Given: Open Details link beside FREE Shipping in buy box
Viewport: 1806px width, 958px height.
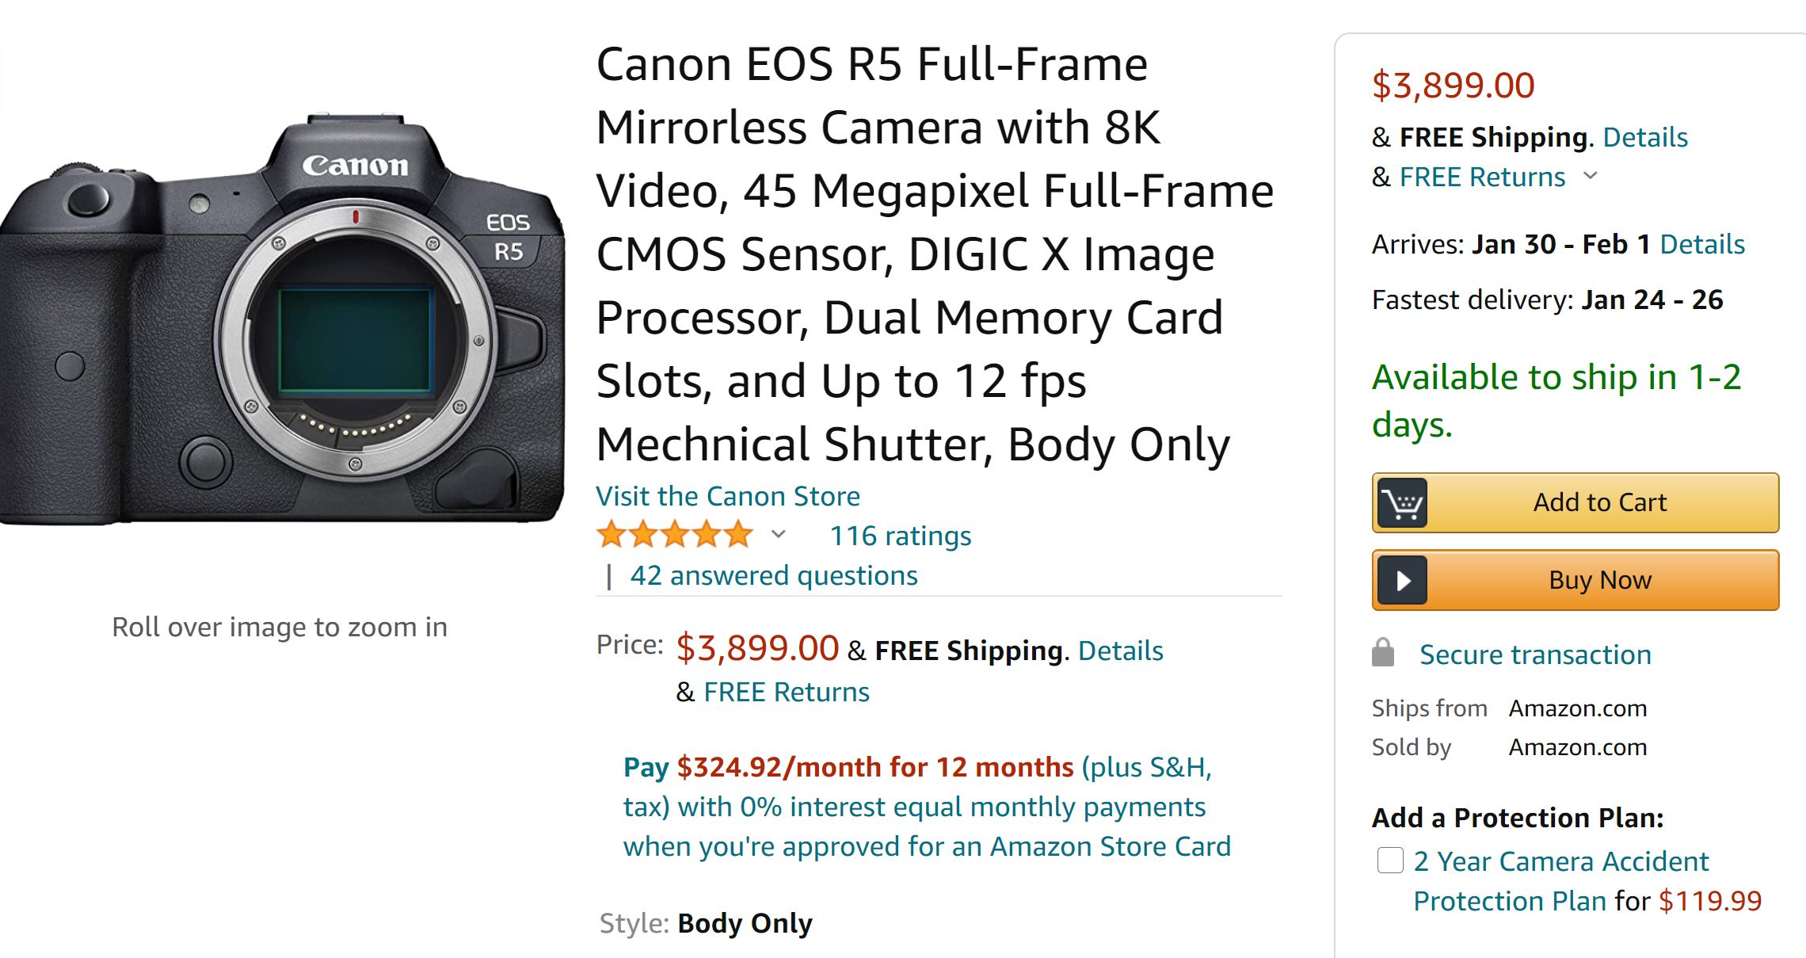Looking at the screenshot, I should point(1645,138).
